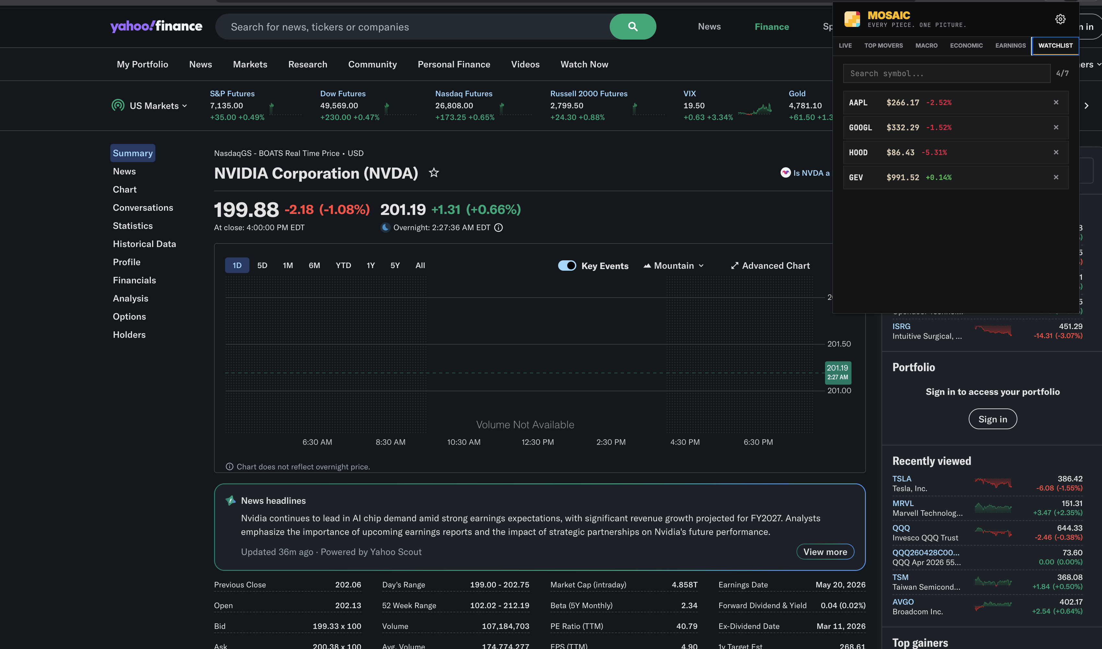Open the Markets menu

250,64
